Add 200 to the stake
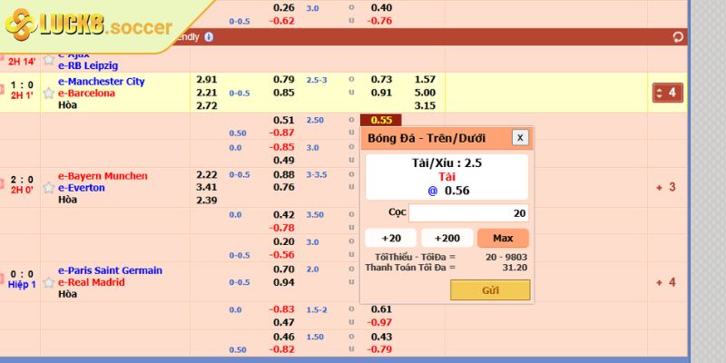 tap(447, 238)
